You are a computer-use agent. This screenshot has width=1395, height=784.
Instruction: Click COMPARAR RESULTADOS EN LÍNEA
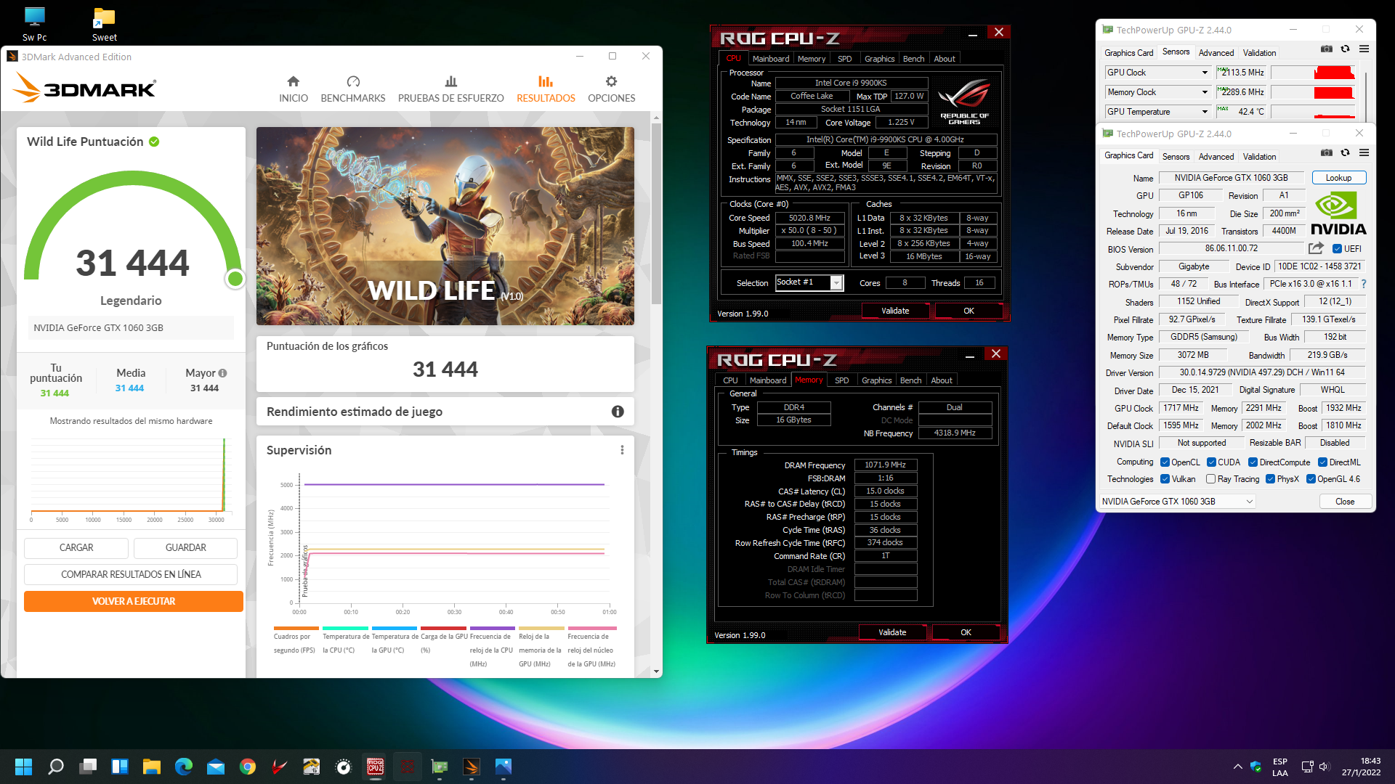point(131,574)
